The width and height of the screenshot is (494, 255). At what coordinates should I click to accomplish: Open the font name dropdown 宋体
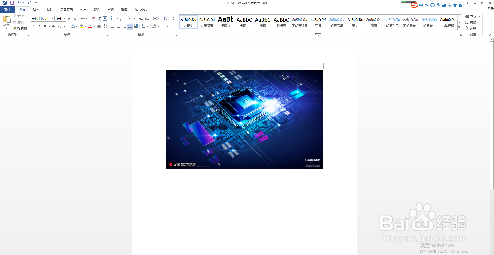point(52,18)
